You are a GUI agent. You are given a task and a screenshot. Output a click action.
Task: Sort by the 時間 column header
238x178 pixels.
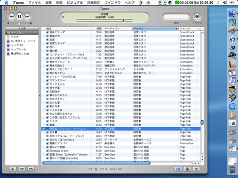[98, 28]
